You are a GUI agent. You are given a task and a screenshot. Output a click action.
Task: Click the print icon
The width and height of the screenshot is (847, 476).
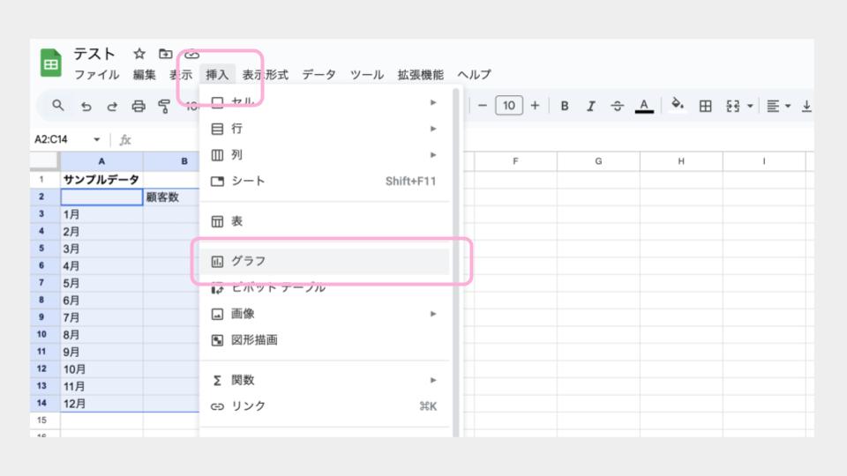pos(139,106)
